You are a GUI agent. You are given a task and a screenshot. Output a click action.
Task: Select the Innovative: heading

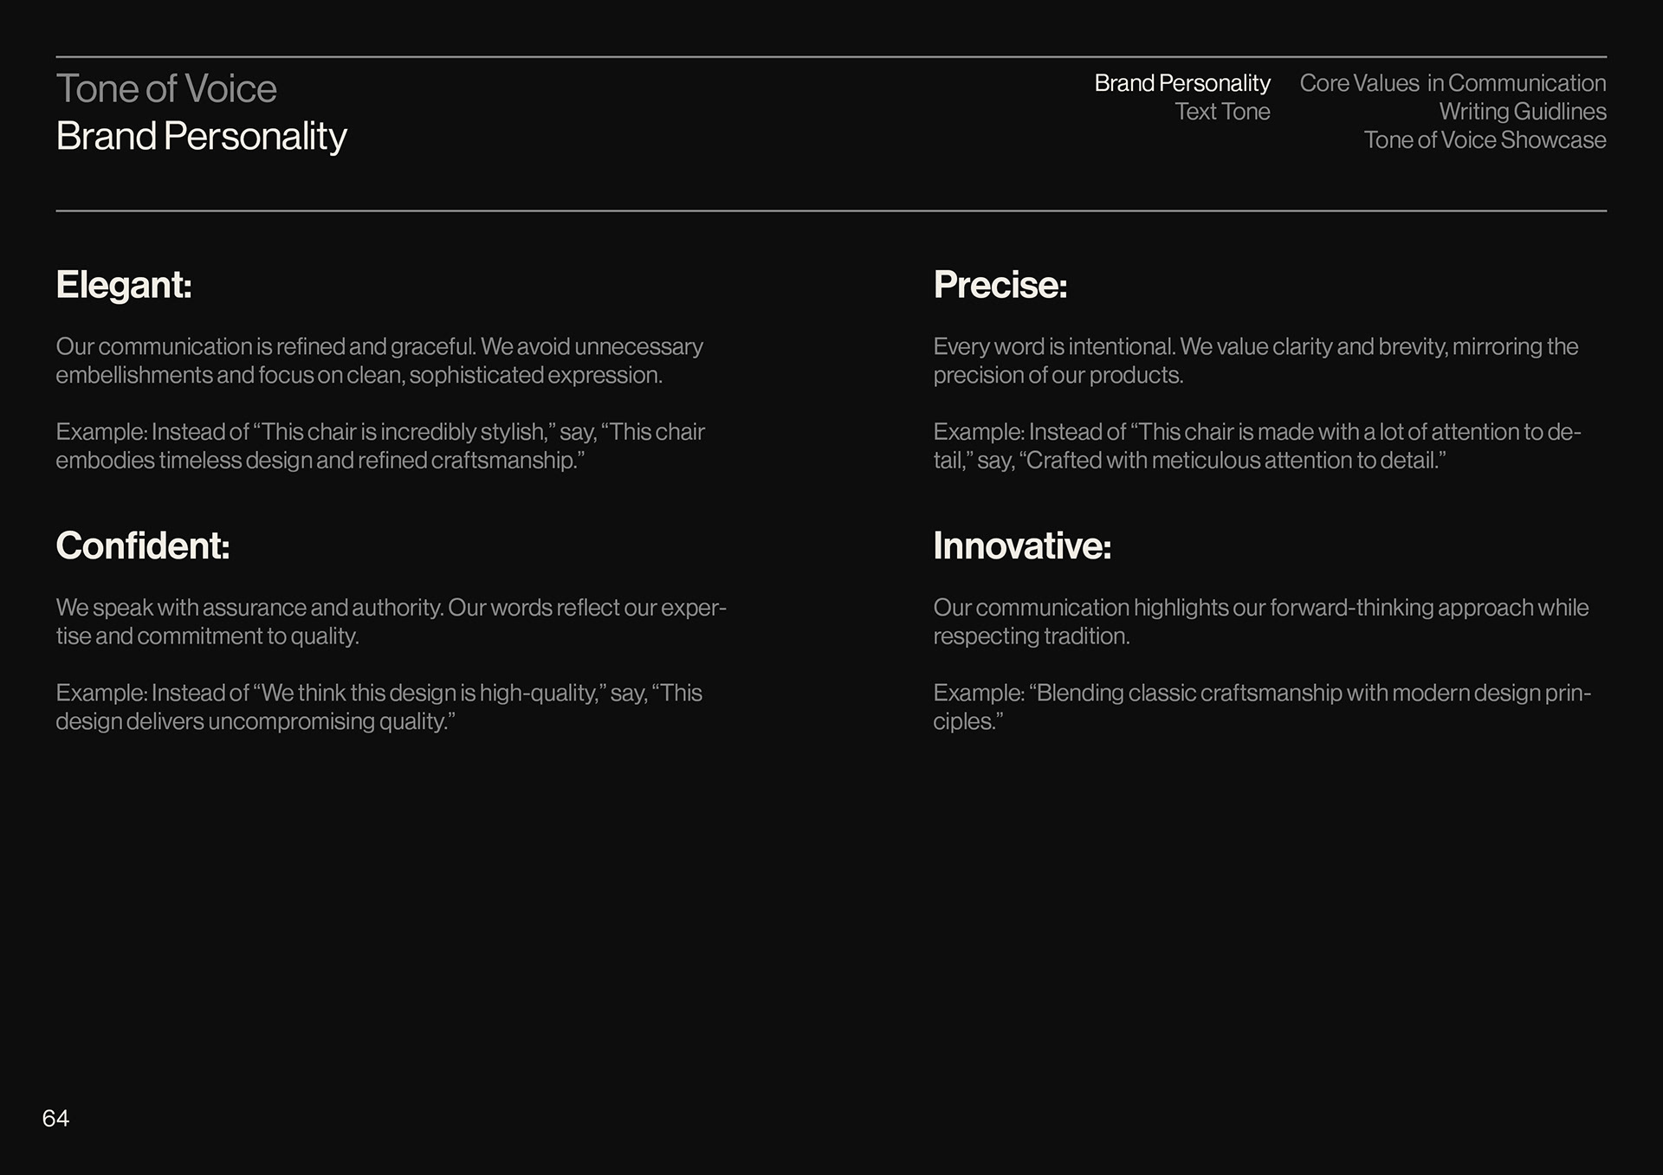coord(1021,546)
